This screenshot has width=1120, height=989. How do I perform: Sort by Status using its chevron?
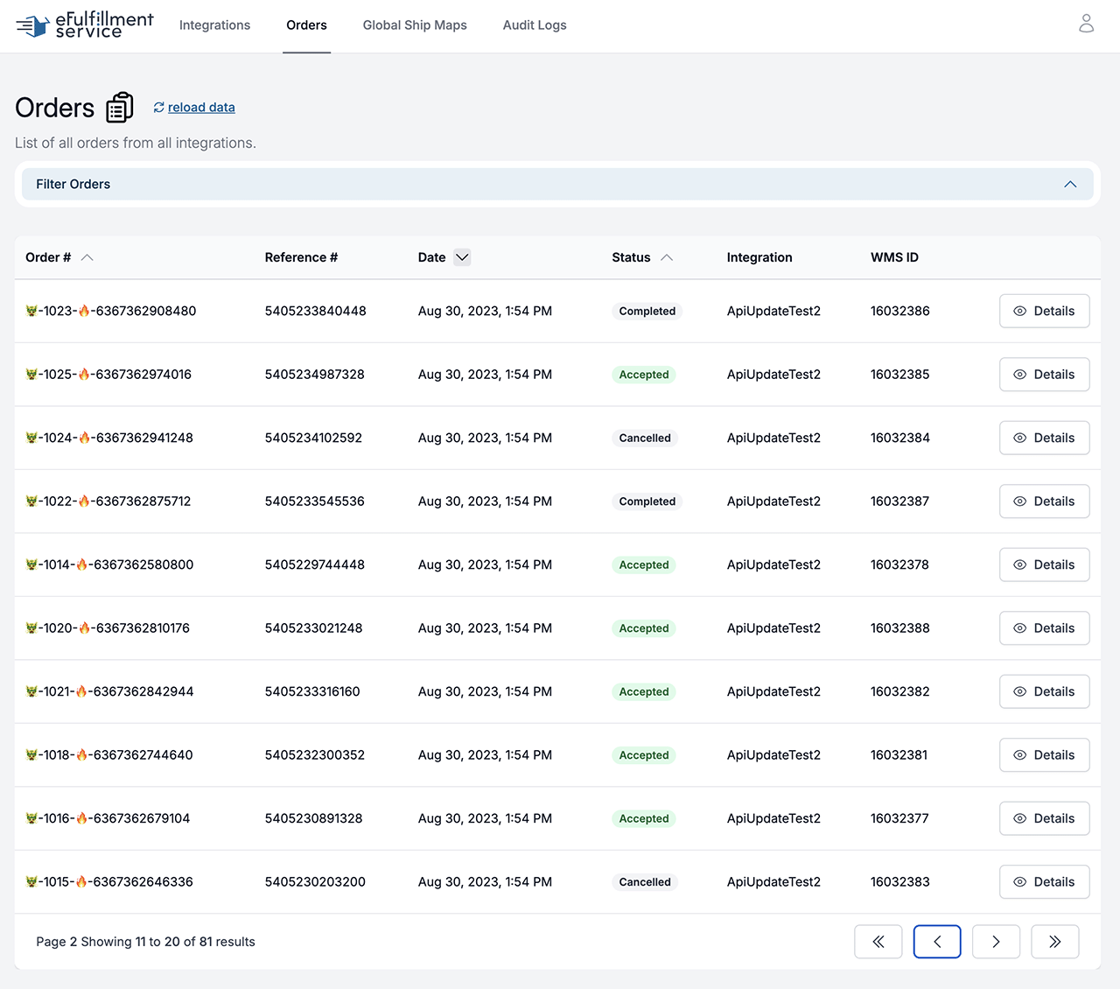(667, 257)
